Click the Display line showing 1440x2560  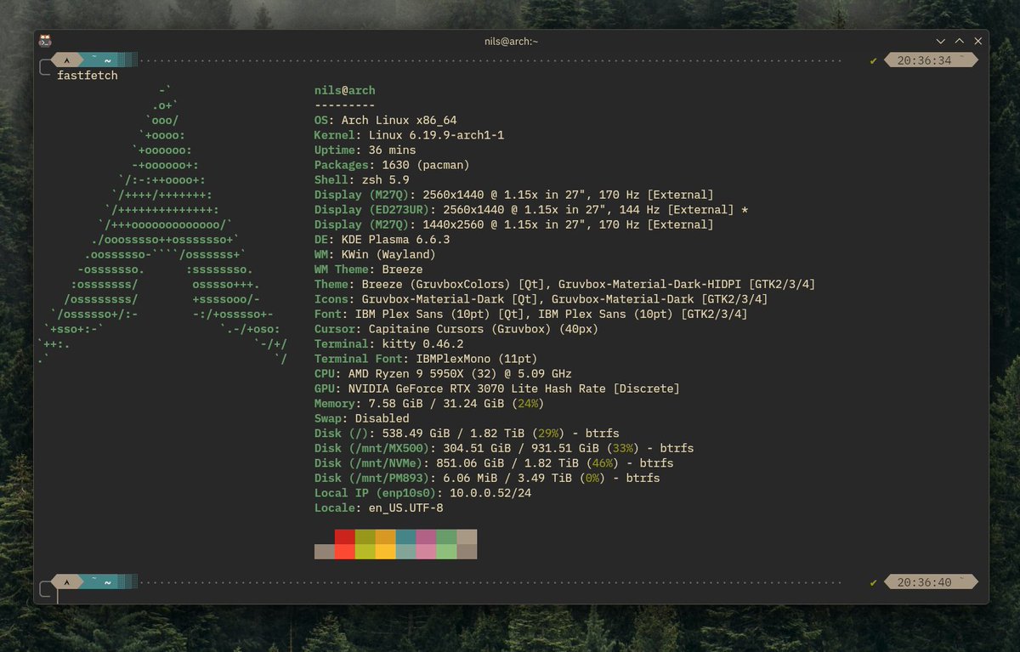click(513, 224)
